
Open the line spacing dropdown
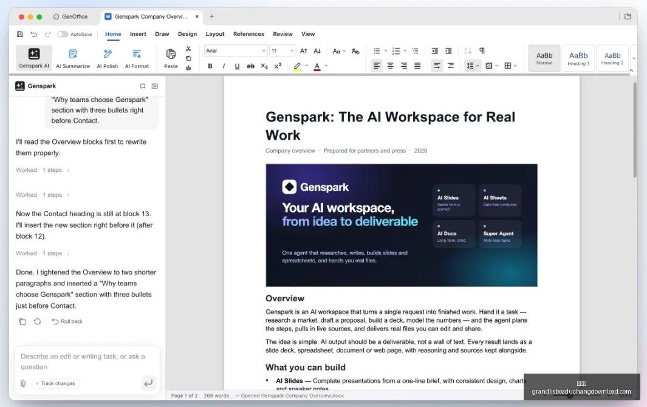(473, 66)
